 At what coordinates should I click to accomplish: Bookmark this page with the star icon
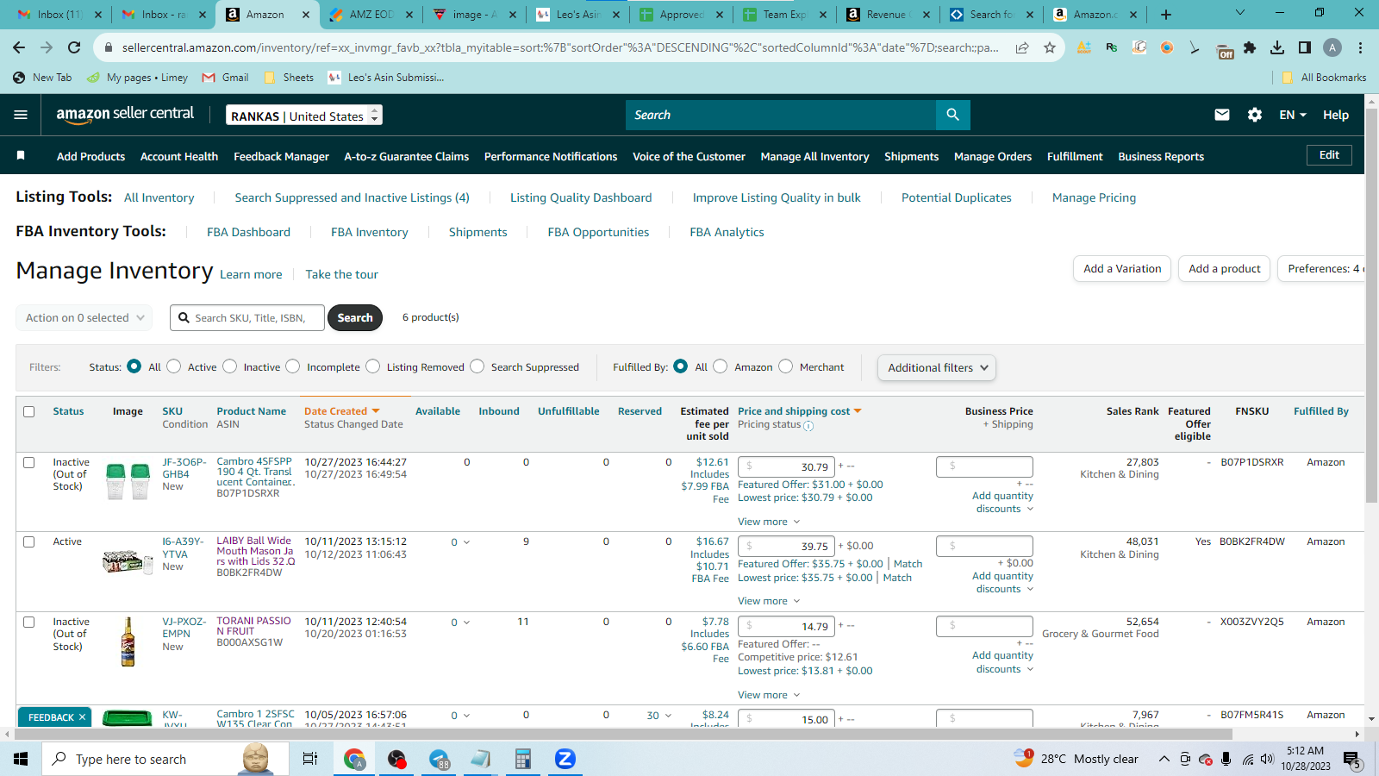[x=1049, y=47]
